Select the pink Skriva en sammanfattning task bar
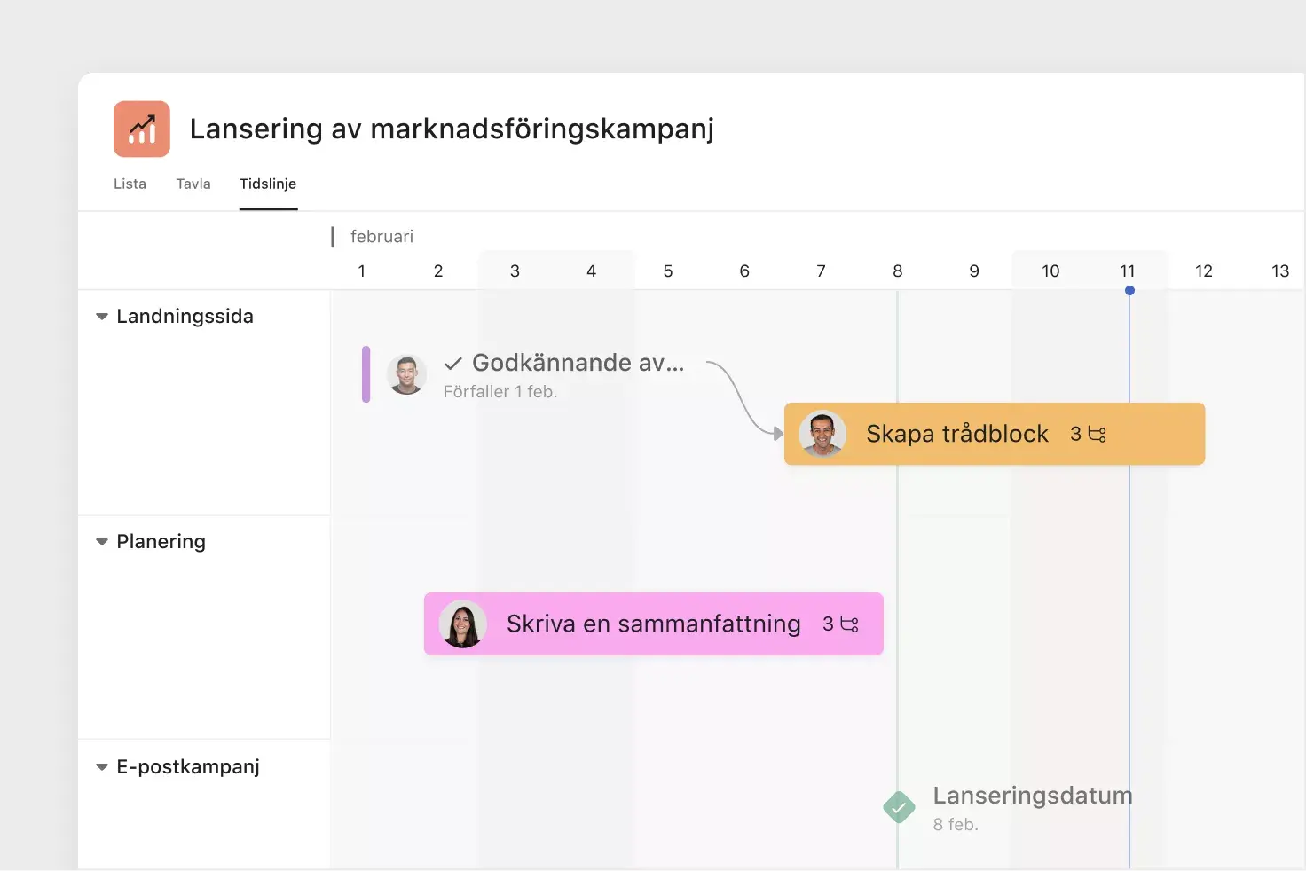Screen dimensions: 1306x871 652,624
